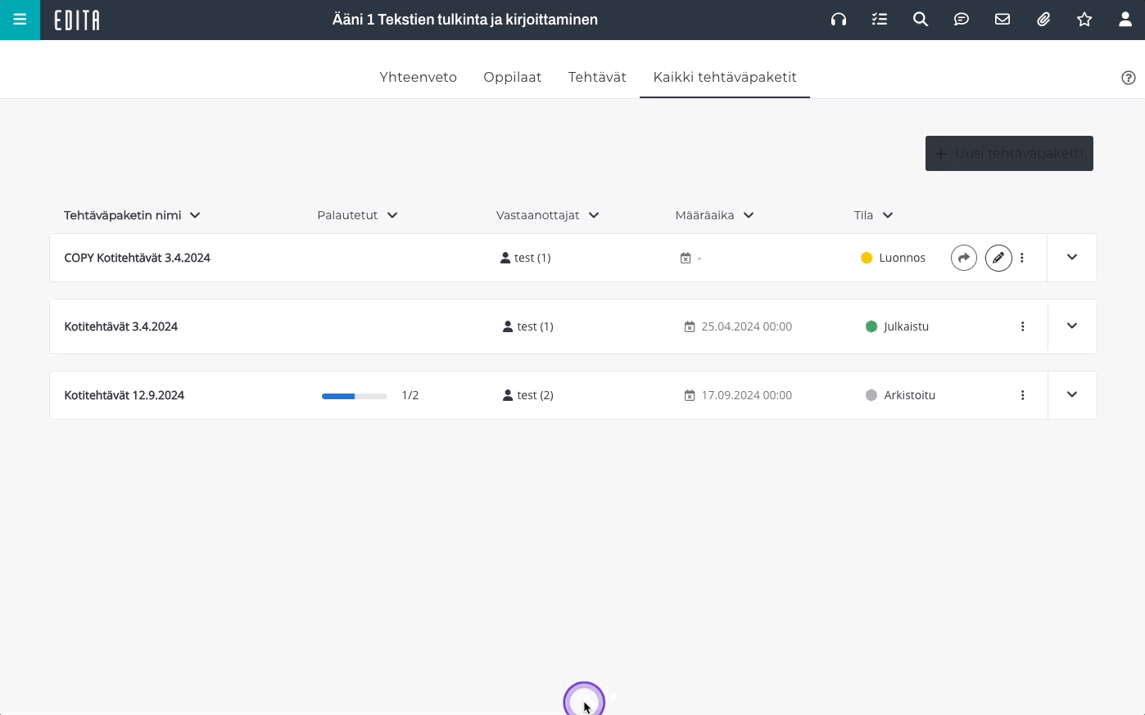Viewport: 1145px width, 715px height.
Task: Click the Arkistoitu status text
Action: coord(910,395)
